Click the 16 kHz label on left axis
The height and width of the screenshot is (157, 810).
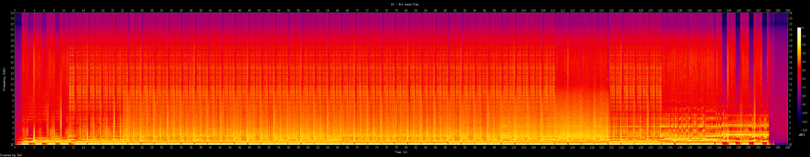[12, 57]
